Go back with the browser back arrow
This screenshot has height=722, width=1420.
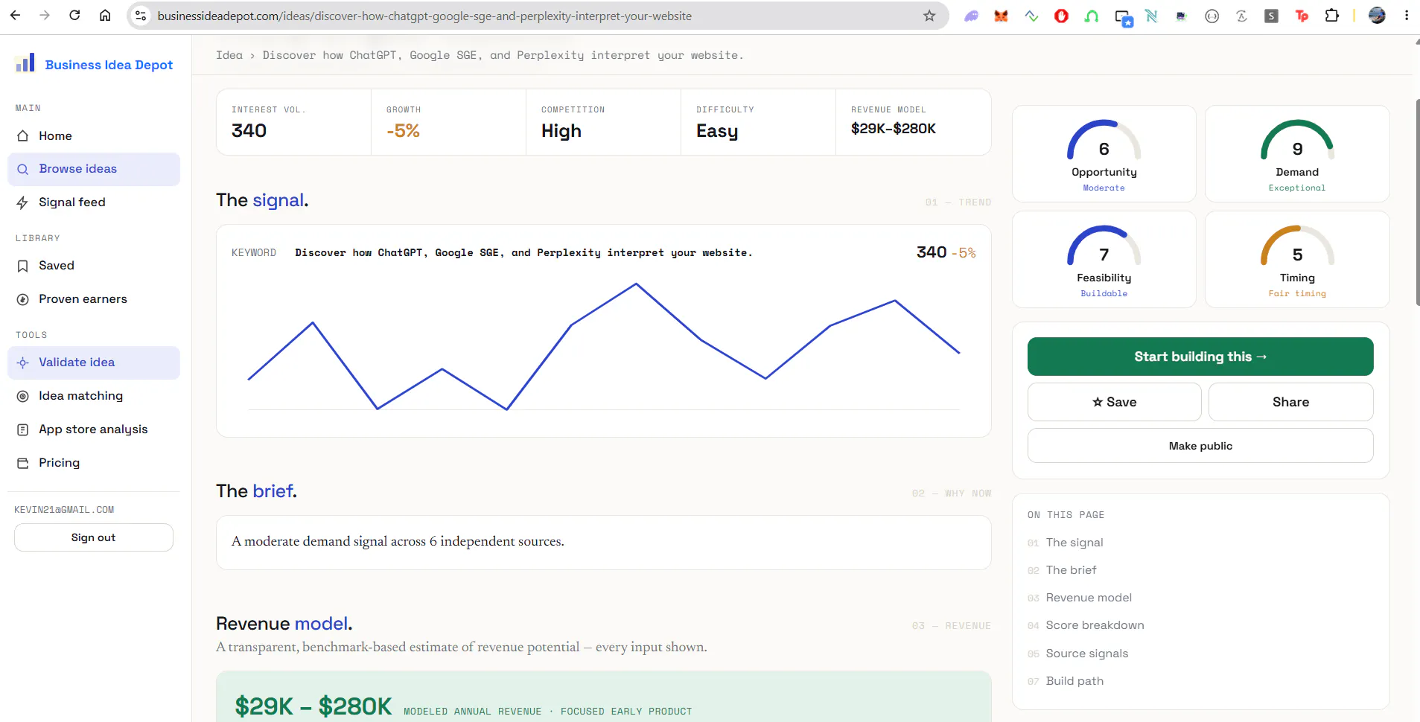click(x=15, y=16)
